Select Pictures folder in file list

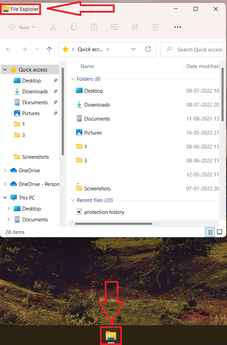tap(93, 133)
